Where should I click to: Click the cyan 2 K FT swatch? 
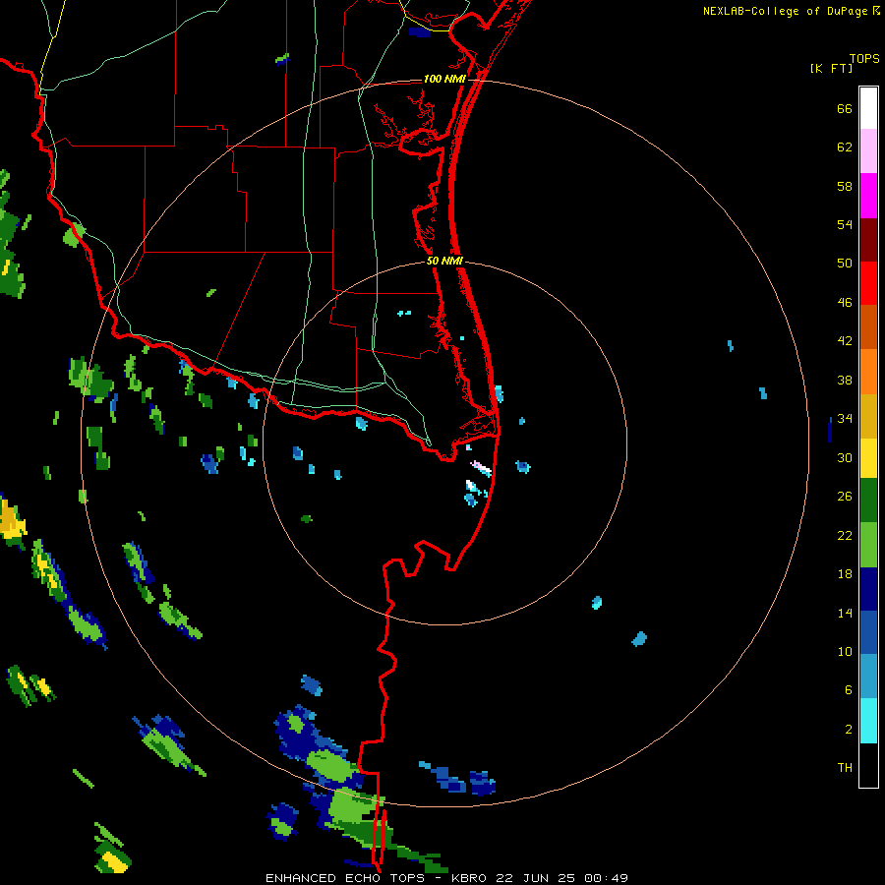tap(868, 721)
